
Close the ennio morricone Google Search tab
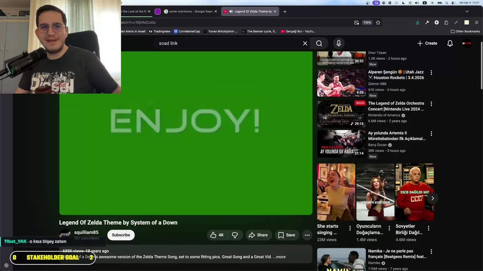[x=216, y=11]
